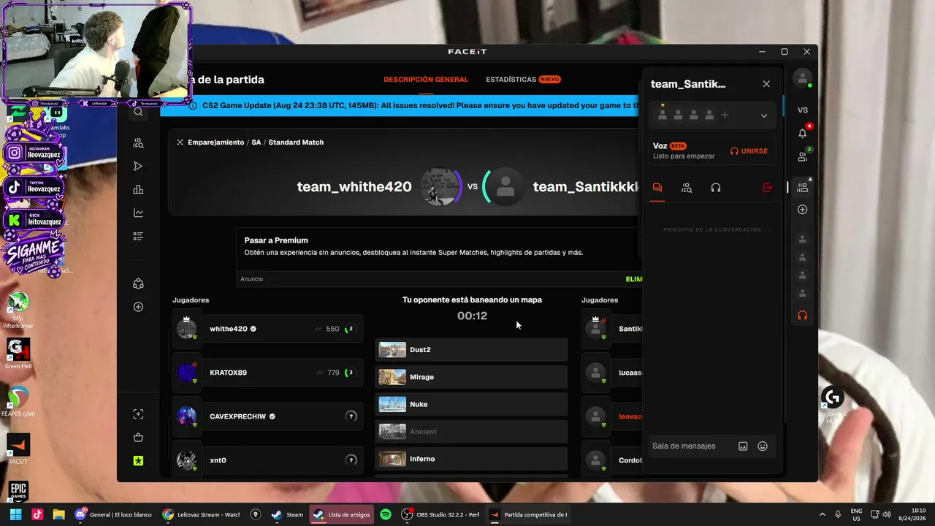The image size is (935, 526).
Task: Open the Green Hell desktop shortcut
Action: 18,354
